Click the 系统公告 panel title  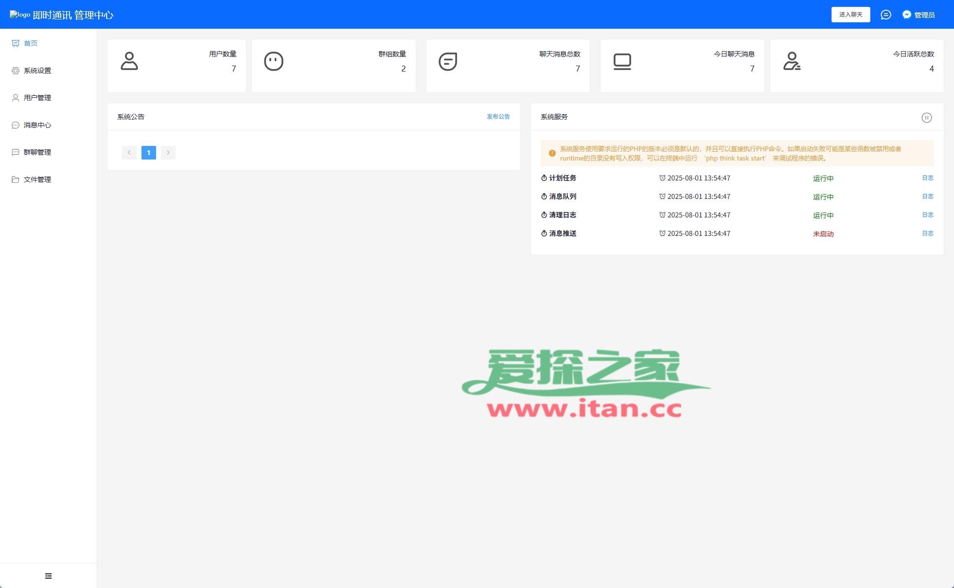coord(131,117)
